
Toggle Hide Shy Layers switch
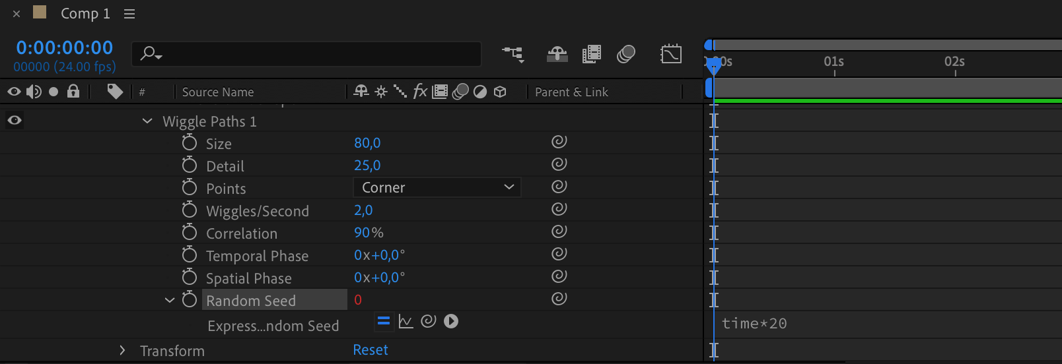pos(557,54)
